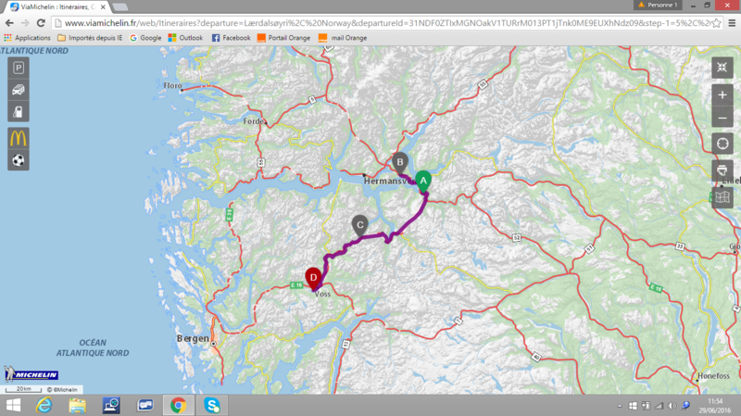
Task: Open the Chrome menu button
Action: coord(730,21)
